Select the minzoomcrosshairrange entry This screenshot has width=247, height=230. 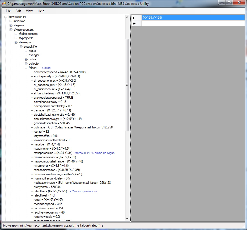(58, 174)
